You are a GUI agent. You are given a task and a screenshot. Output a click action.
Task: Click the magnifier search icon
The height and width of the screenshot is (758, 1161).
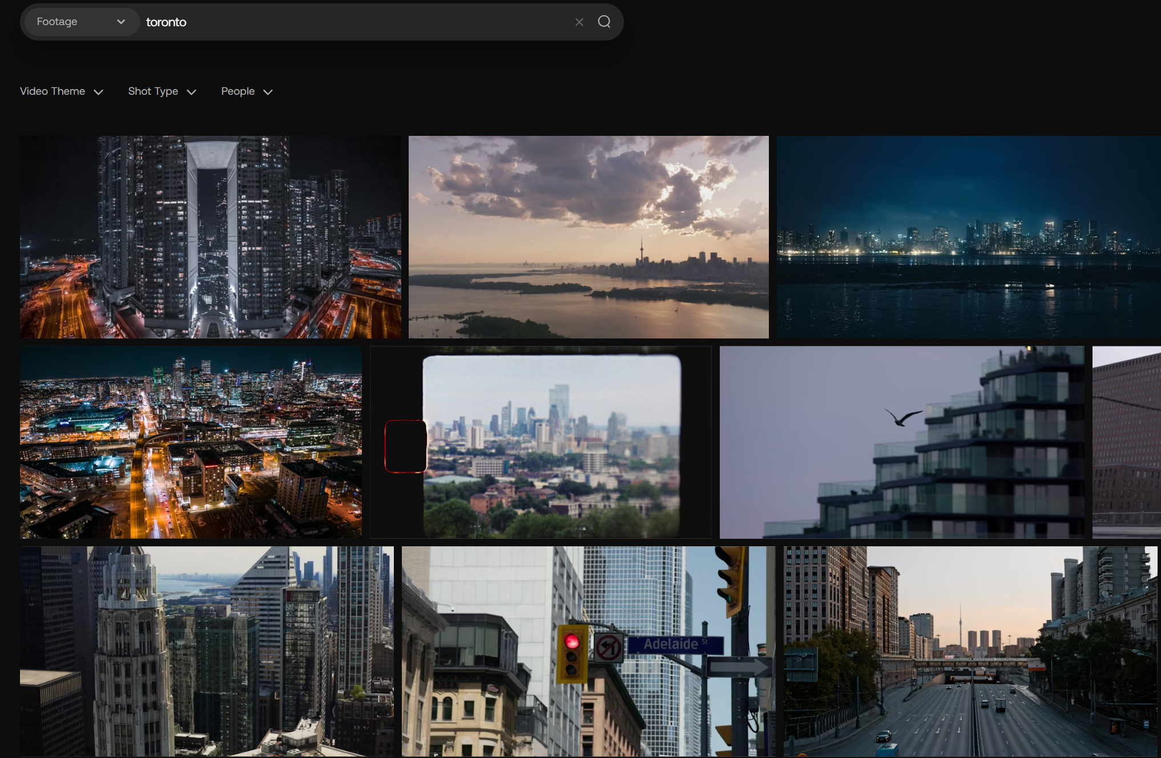point(604,22)
